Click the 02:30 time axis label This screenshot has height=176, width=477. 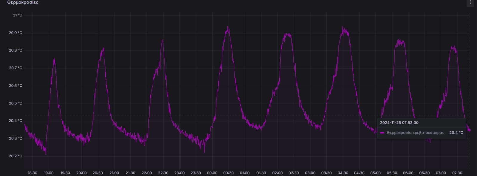pos(294,173)
